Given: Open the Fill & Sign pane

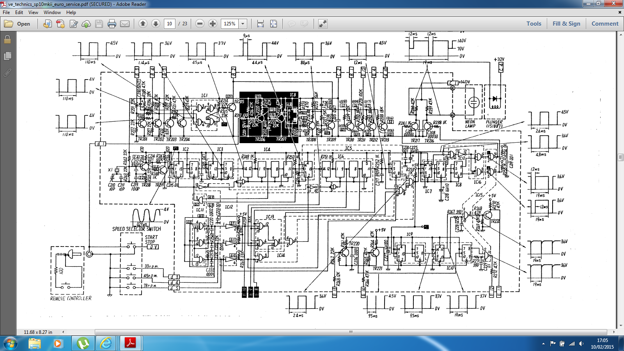Looking at the screenshot, I should click(x=566, y=24).
